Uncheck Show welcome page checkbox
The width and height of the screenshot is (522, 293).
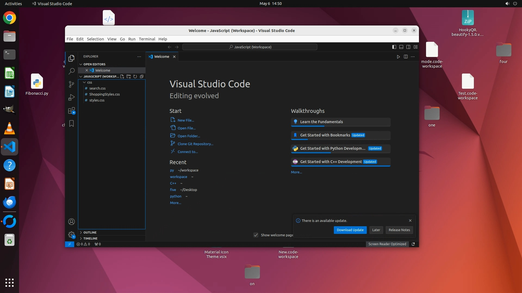click(x=256, y=235)
